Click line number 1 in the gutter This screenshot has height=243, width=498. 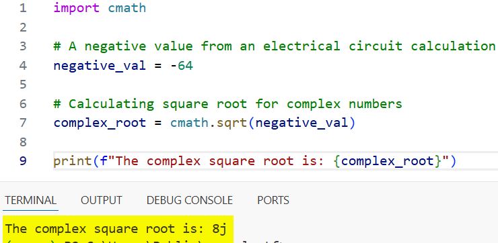click(x=23, y=8)
